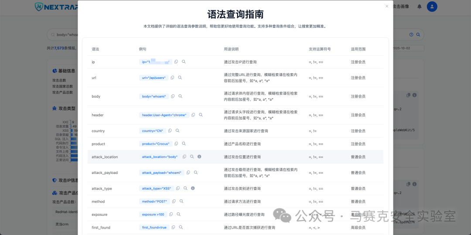Viewport: 471px width, 235px height.
Task: Copy the exposure >100 example
Action: [171, 215]
